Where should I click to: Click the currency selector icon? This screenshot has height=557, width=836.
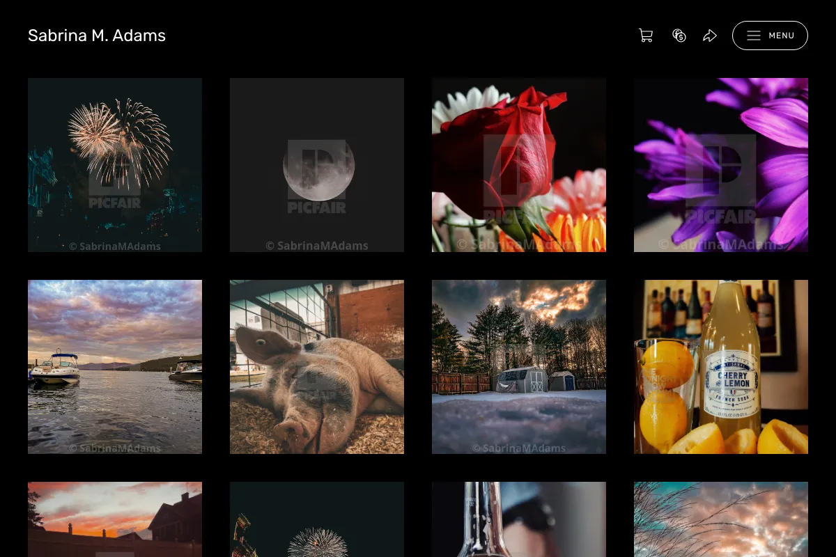(679, 36)
